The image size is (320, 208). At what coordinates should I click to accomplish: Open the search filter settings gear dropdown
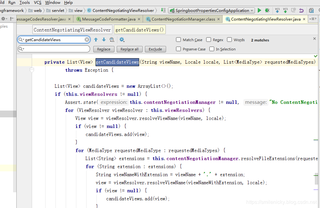(x=122, y=40)
